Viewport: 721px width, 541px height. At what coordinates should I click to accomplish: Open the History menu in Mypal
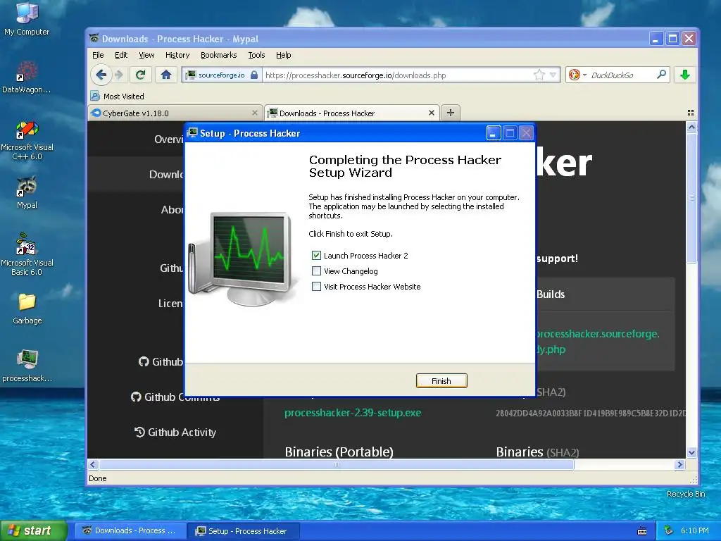click(177, 55)
